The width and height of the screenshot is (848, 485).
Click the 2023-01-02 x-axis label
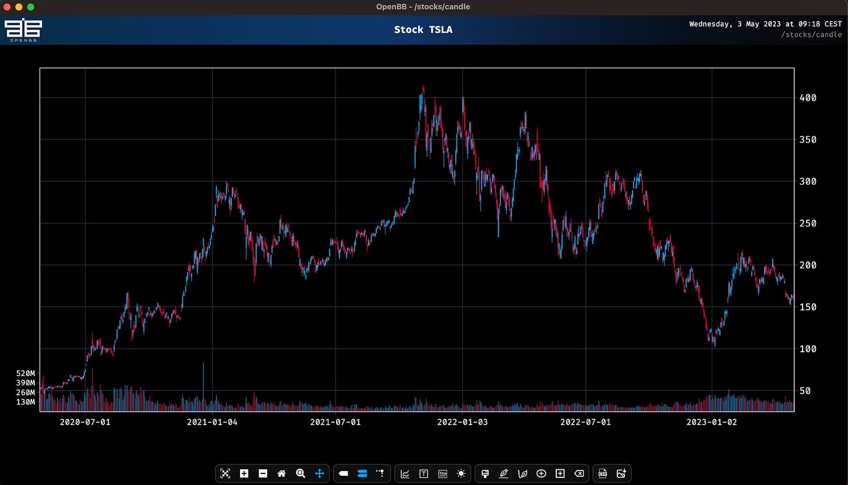click(712, 422)
